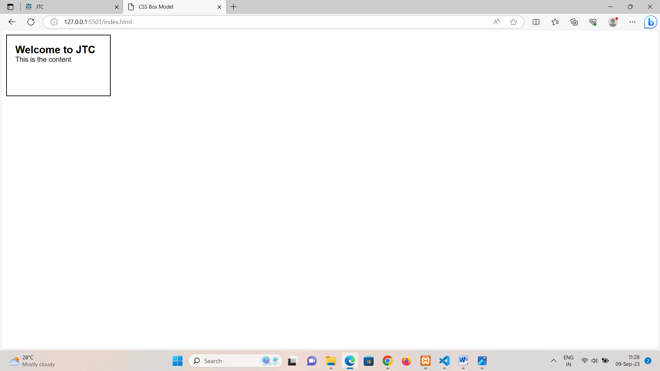Viewport: 660px width, 371px height.
Task: Click the Welcome to JTC heading
Action: pyautogui.click(x=55, y=49)
